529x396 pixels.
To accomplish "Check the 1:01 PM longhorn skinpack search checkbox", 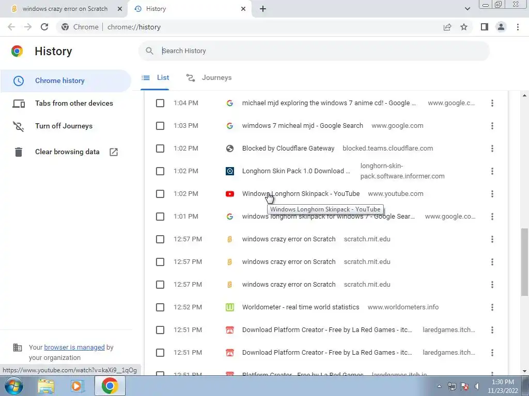I will (x=160, y=217).
